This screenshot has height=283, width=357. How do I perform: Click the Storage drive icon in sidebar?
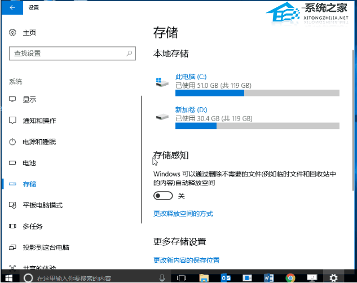coord(12,184)
